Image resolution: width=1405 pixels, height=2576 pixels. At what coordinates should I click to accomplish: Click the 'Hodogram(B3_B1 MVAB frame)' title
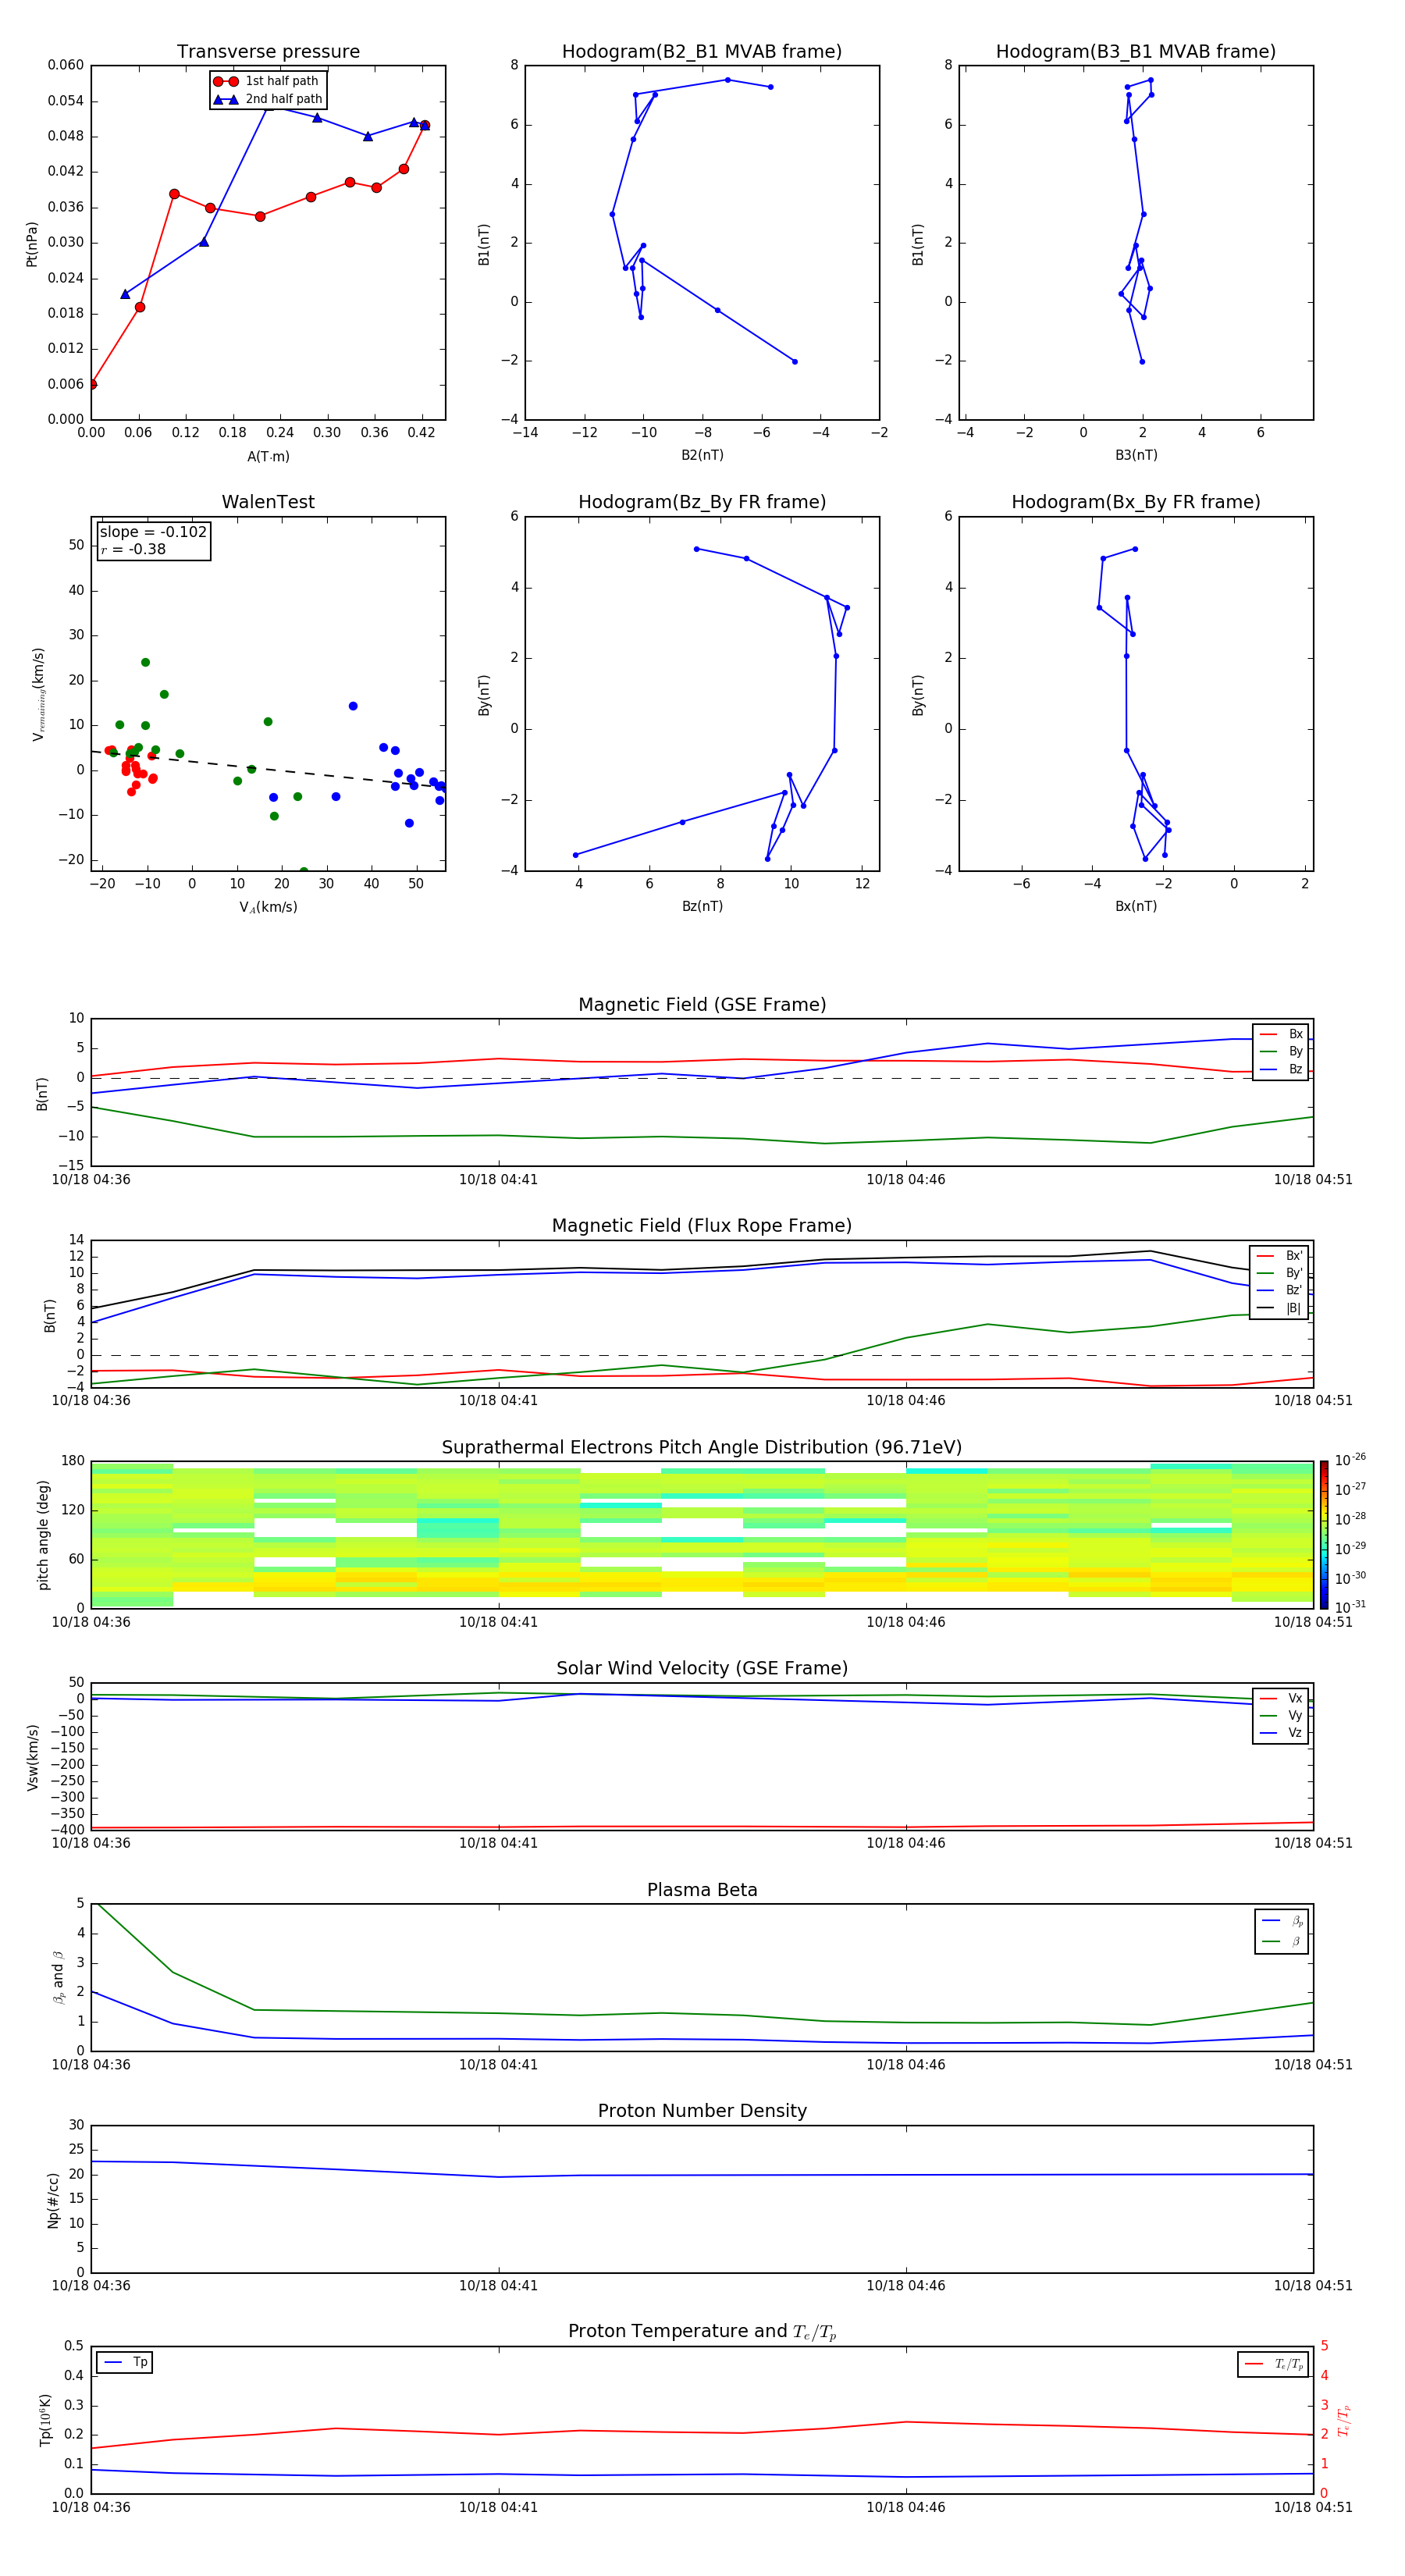[1136, 52]
